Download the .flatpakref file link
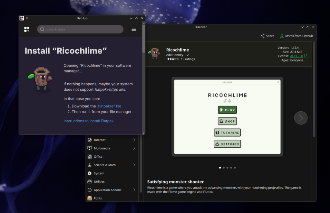The height and width of the screenshot is (213, 330). click(x=109, y=106)
